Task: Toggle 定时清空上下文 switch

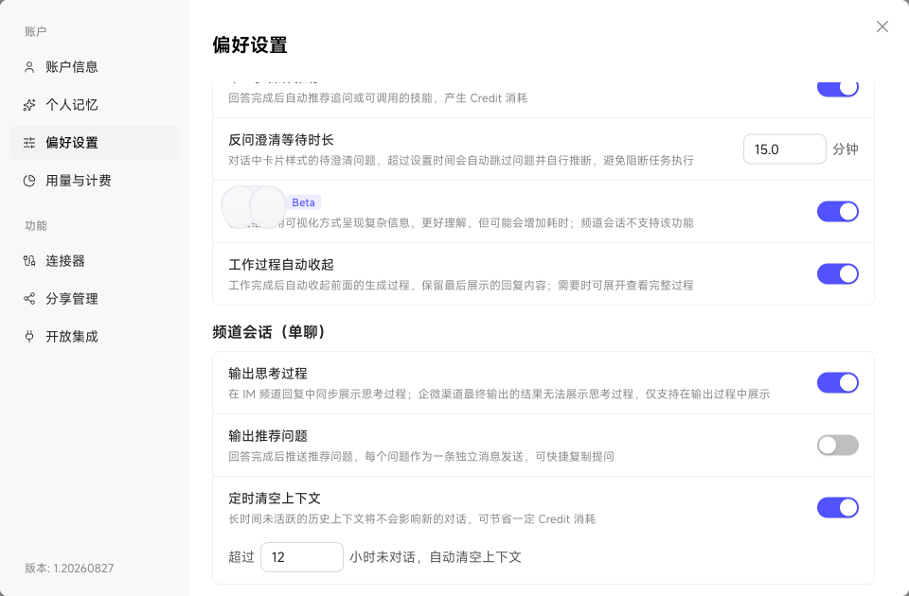Action: coord(838,507)
